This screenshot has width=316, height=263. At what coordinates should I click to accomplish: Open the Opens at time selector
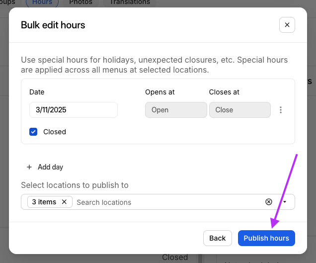[176, 110]
